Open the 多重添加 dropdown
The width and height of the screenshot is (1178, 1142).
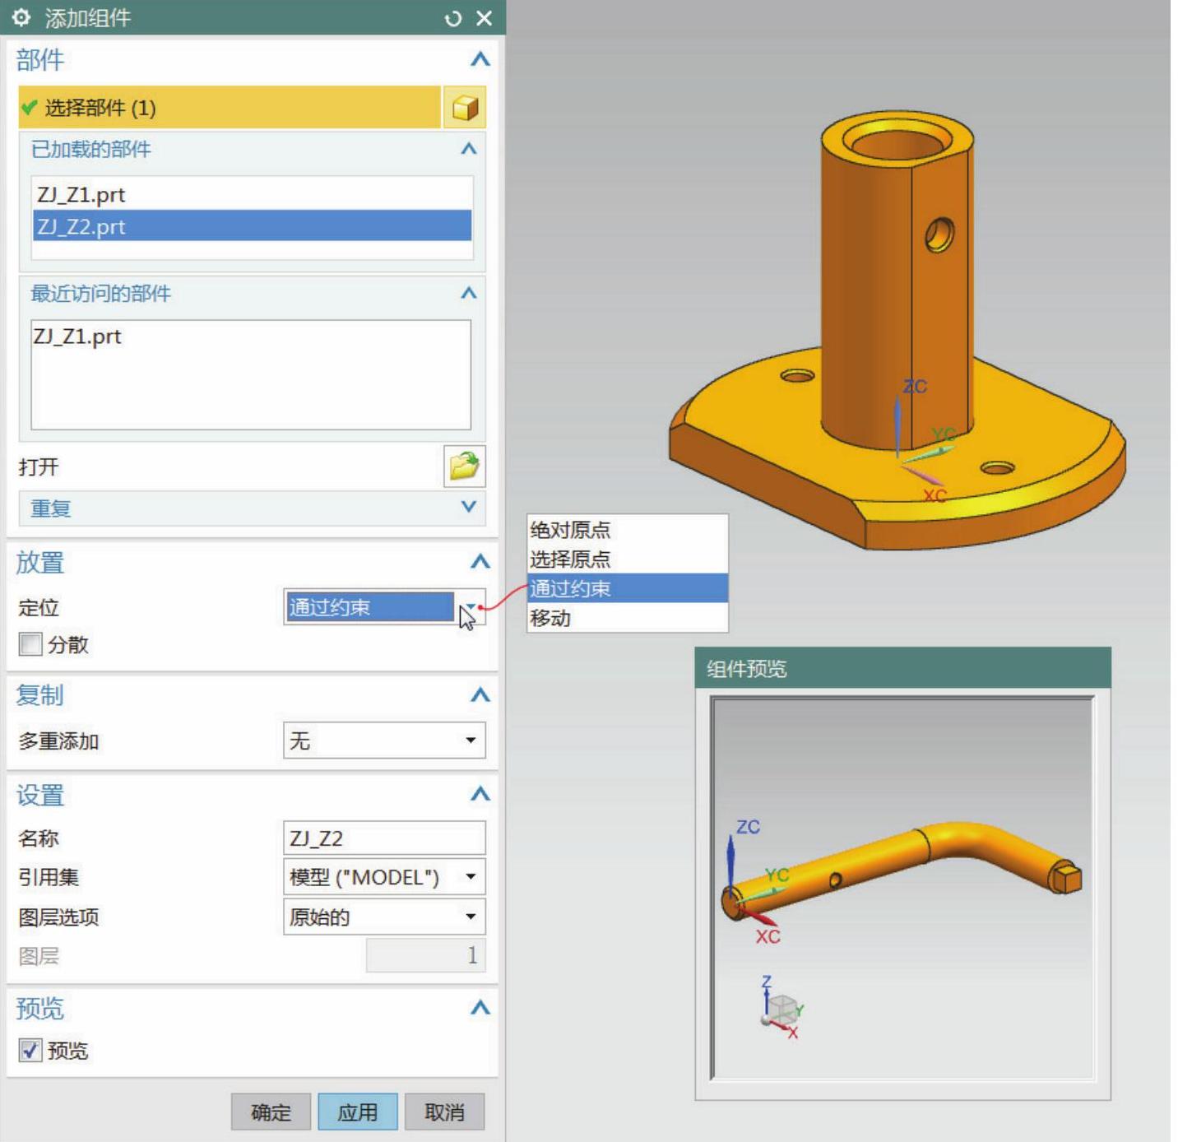point(385,740)
